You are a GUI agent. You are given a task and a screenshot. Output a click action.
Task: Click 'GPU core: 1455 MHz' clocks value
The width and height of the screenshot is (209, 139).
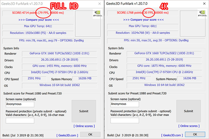(x=59, y=66)
